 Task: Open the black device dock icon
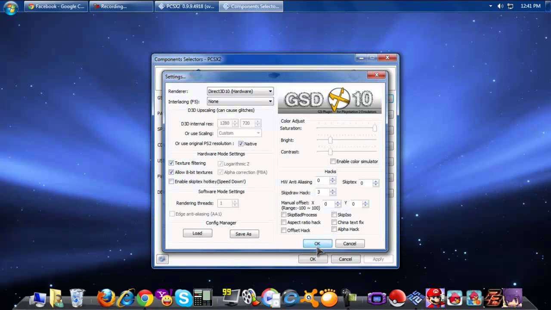pyautogui.click(x=349, y=298)
